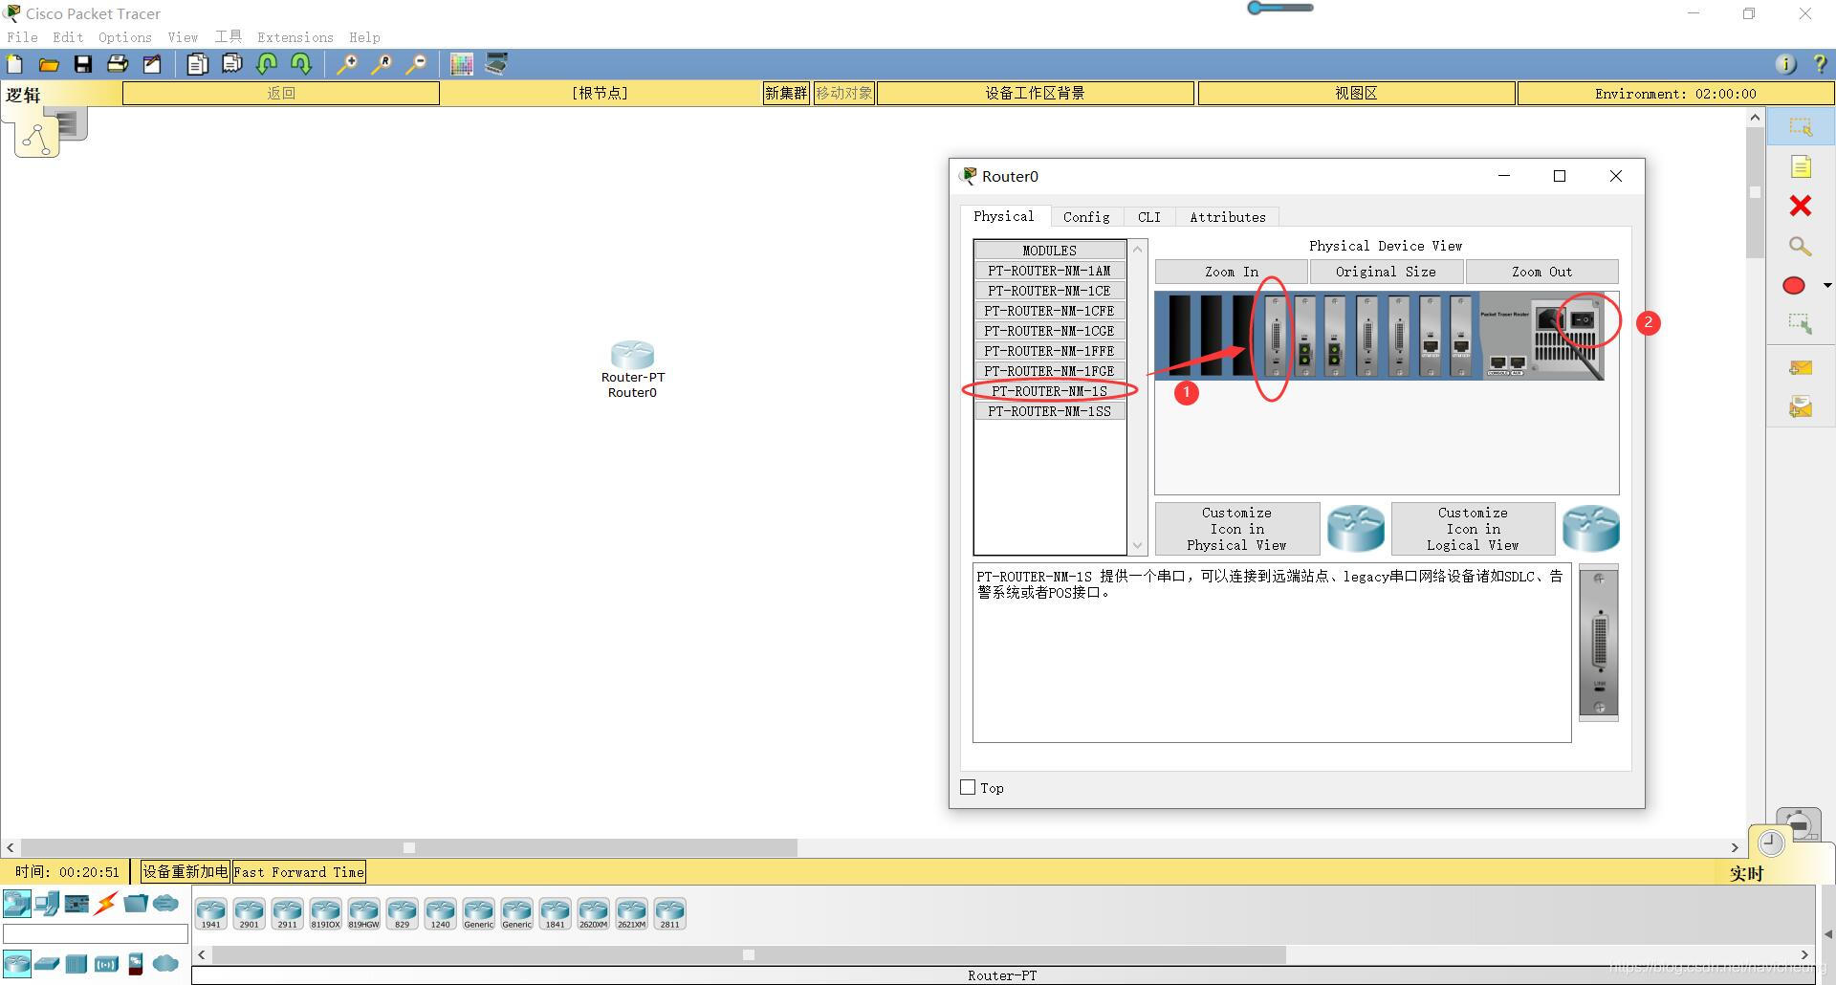1836x985 pixels.
Task: Open the Options menu
Action: (125, 37)
